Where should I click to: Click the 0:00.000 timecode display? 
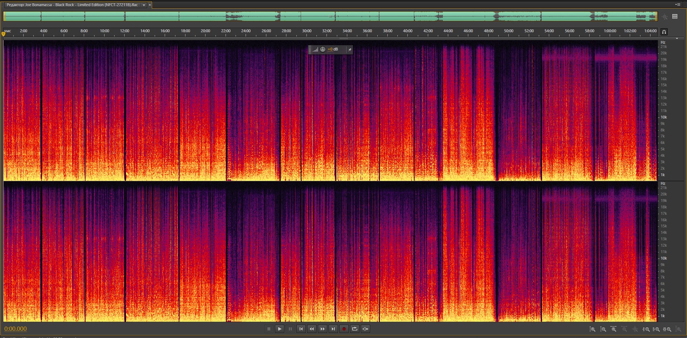(16, 329)
